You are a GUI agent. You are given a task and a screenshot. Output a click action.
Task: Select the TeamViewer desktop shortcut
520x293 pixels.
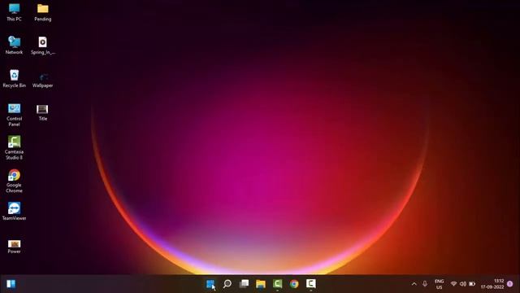click(15, 212)
